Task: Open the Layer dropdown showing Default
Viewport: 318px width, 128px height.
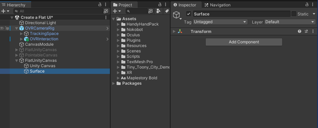Action: pyautogui.click(x=290, y=22)
